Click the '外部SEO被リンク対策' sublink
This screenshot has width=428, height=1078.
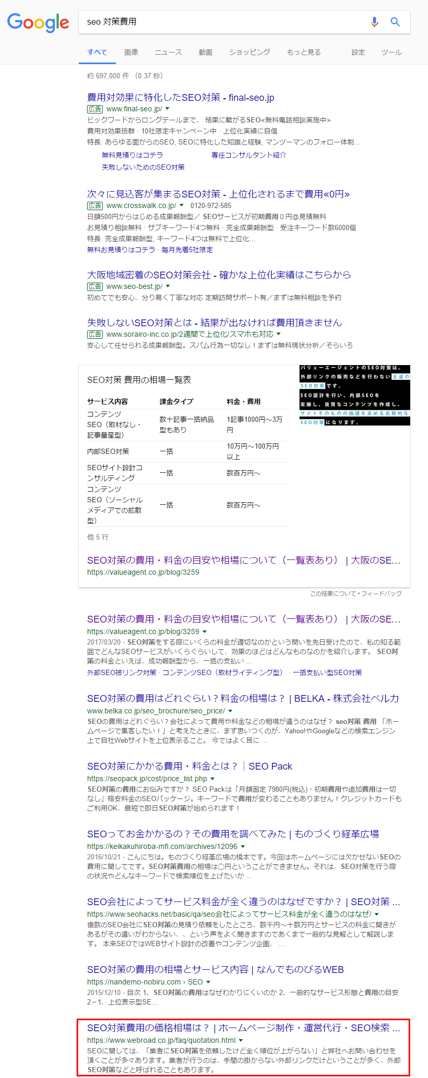click(122, 672)
